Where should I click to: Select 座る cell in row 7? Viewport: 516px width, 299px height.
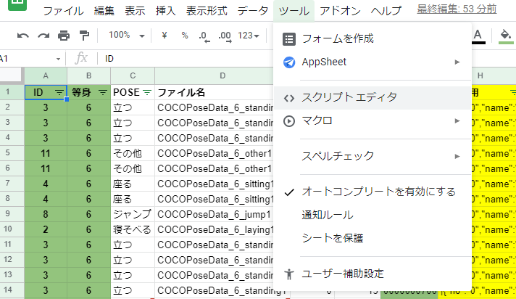[133, 184]
